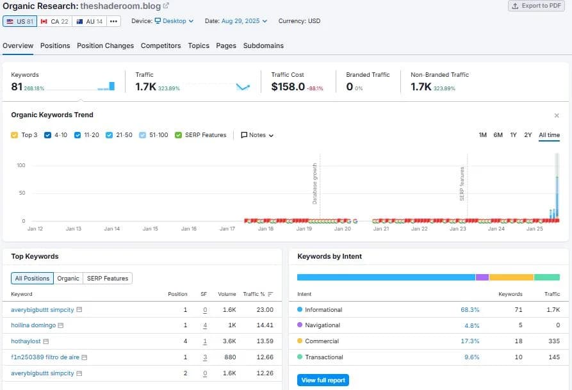Open the Device Desktop dropdown
572x390 pixels.
[x=174, y=20]
